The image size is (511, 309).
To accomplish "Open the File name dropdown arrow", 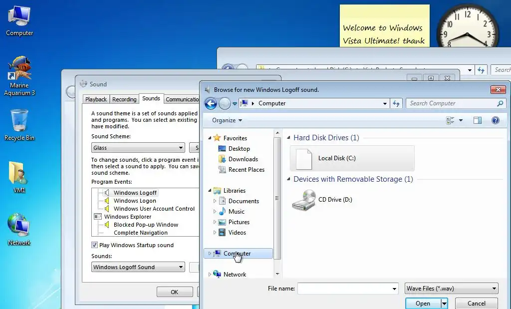I will 394,289.
